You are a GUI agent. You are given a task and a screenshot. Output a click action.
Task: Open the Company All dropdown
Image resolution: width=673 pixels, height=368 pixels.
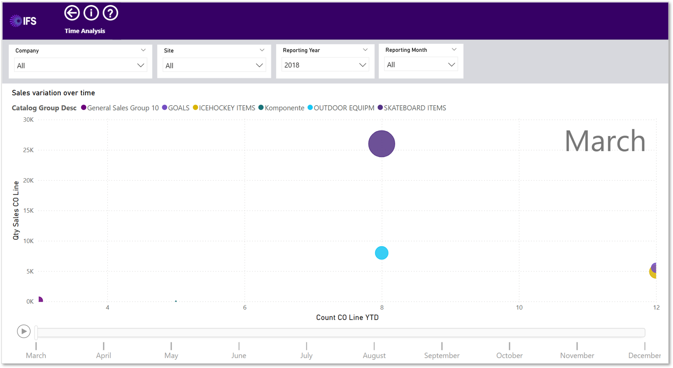pyautogui.click(x=80, y=66)
